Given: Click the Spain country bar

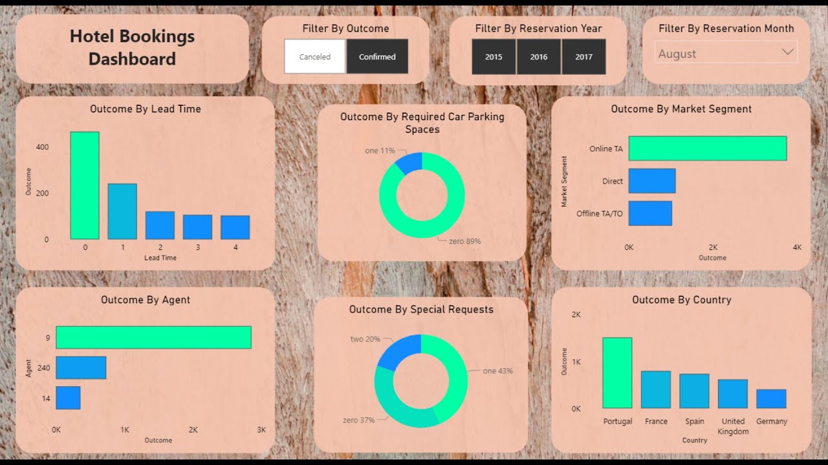Looking at the screenshot, I should (x=694, y=391).
